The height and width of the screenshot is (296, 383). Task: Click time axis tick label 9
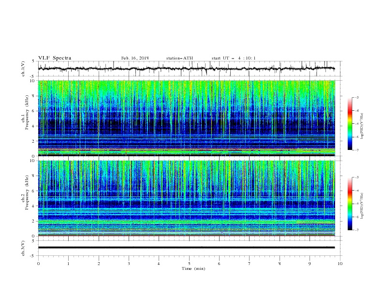309,264
